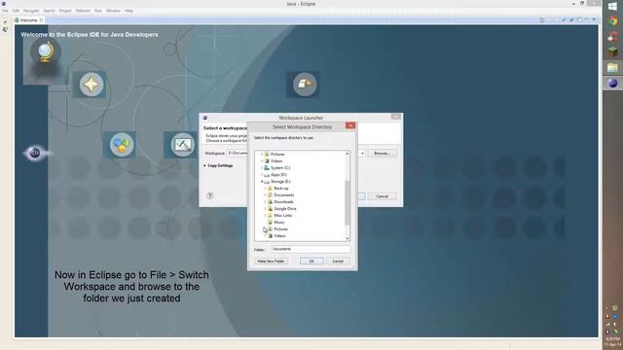Open the File menu
This screenshot has width=623, height=350.
(5, 11)
